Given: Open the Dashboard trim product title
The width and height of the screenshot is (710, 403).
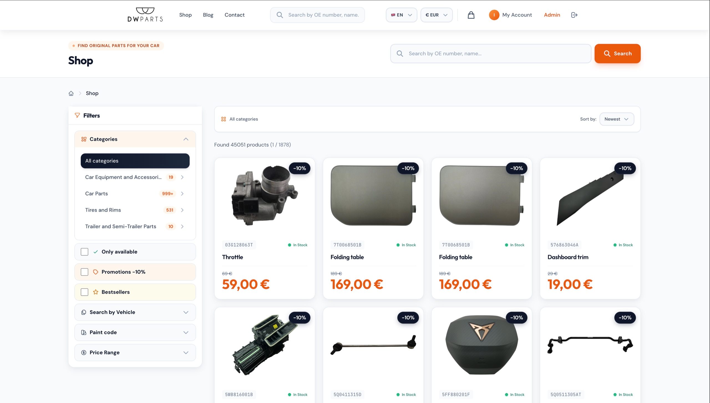Looking at the screenshot, I should 568,257.
